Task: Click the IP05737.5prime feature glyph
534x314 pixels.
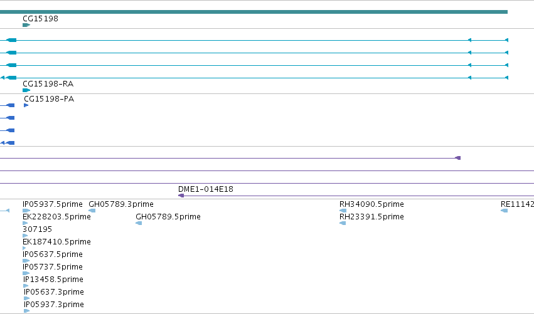Action: 26,273
